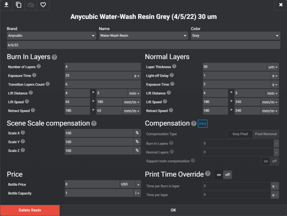Turn Print Time Override on

pos(219,175)
